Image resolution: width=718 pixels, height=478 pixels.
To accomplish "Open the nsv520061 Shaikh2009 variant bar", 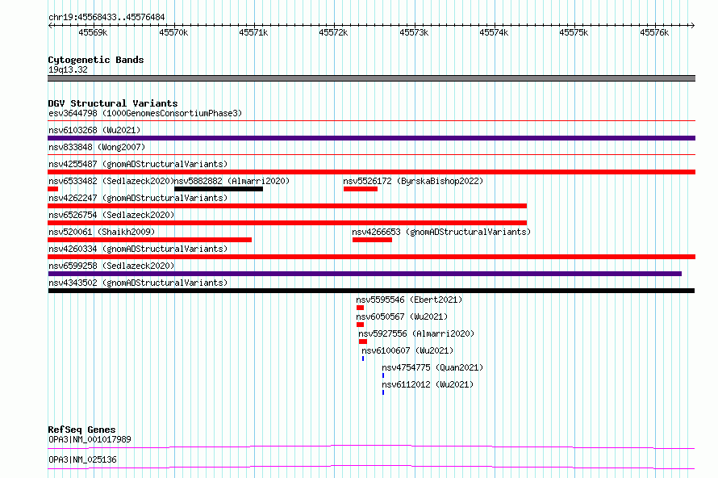I will click(x=150, y=240).
